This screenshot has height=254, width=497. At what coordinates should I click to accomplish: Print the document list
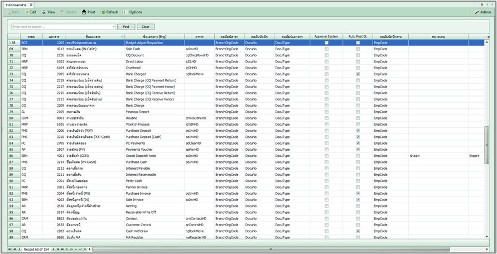tap(88, 12)
